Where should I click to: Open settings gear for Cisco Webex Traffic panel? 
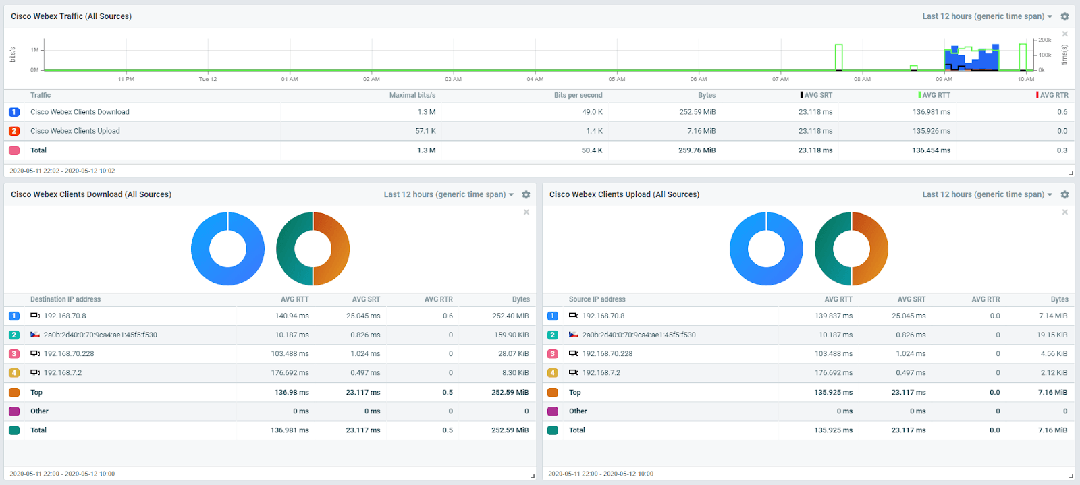point(1064,16)
